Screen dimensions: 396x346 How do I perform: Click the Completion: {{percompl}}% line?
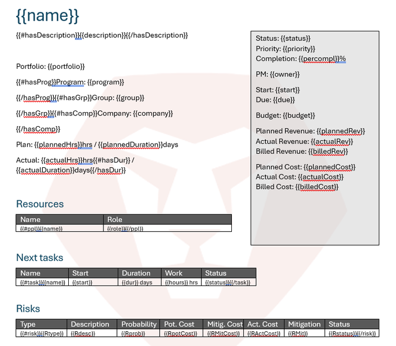point(301,58)
